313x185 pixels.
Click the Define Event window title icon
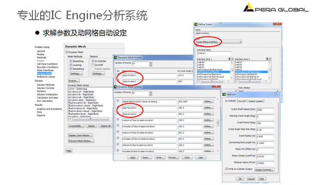click(x=196, y=24)
